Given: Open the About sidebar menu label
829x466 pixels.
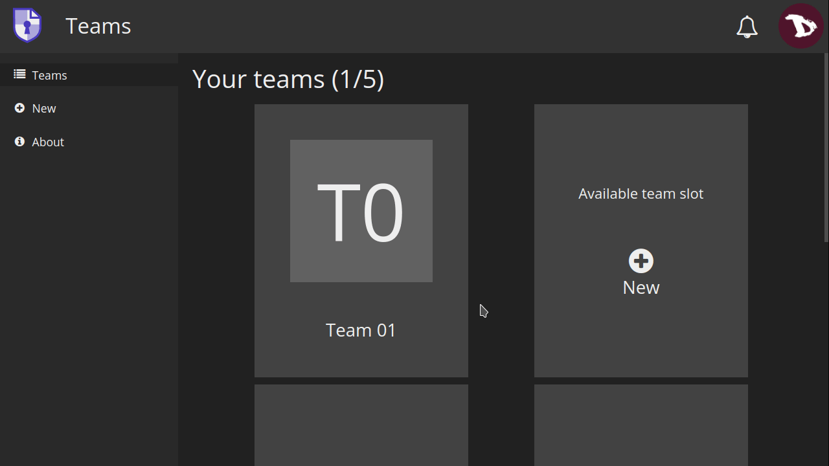Looking at the screenshot, I should [x=48, y=142].
